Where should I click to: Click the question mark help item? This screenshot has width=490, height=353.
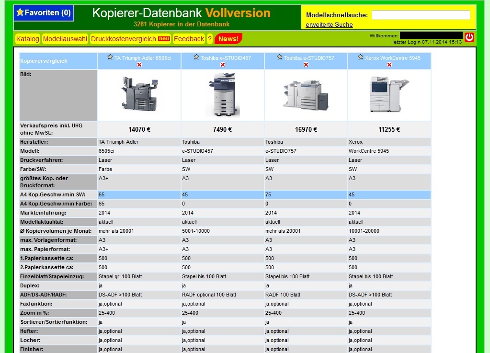click(210, 39)
